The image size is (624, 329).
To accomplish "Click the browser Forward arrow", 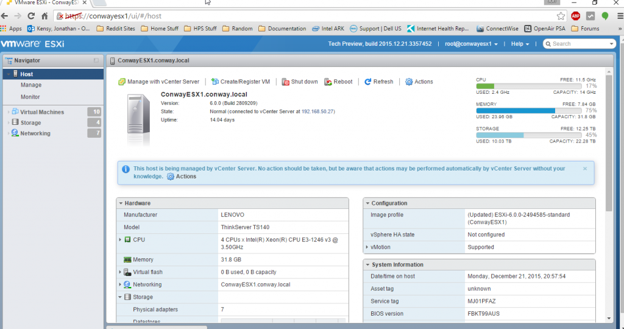I will (18, 16).
